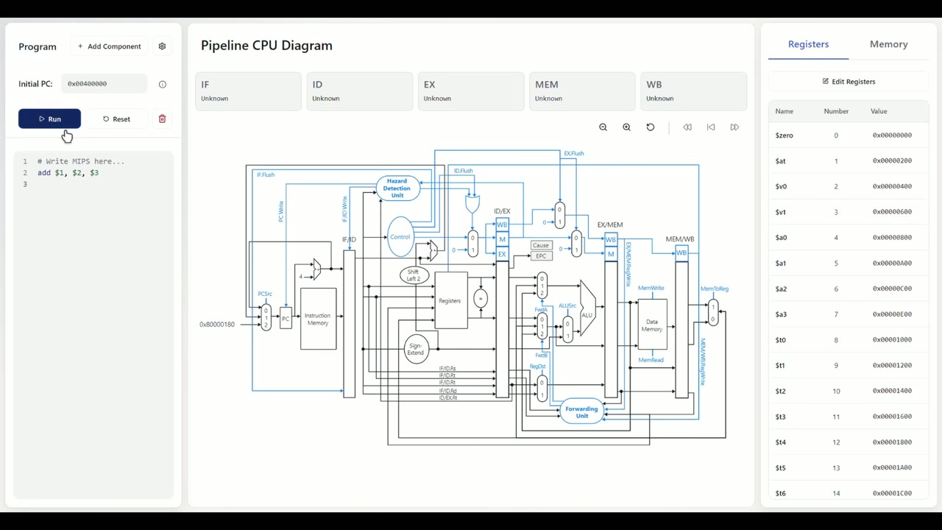Click the $t5 value 0x00001A00
The image size is (942, 530).
(x=892, y=467)
